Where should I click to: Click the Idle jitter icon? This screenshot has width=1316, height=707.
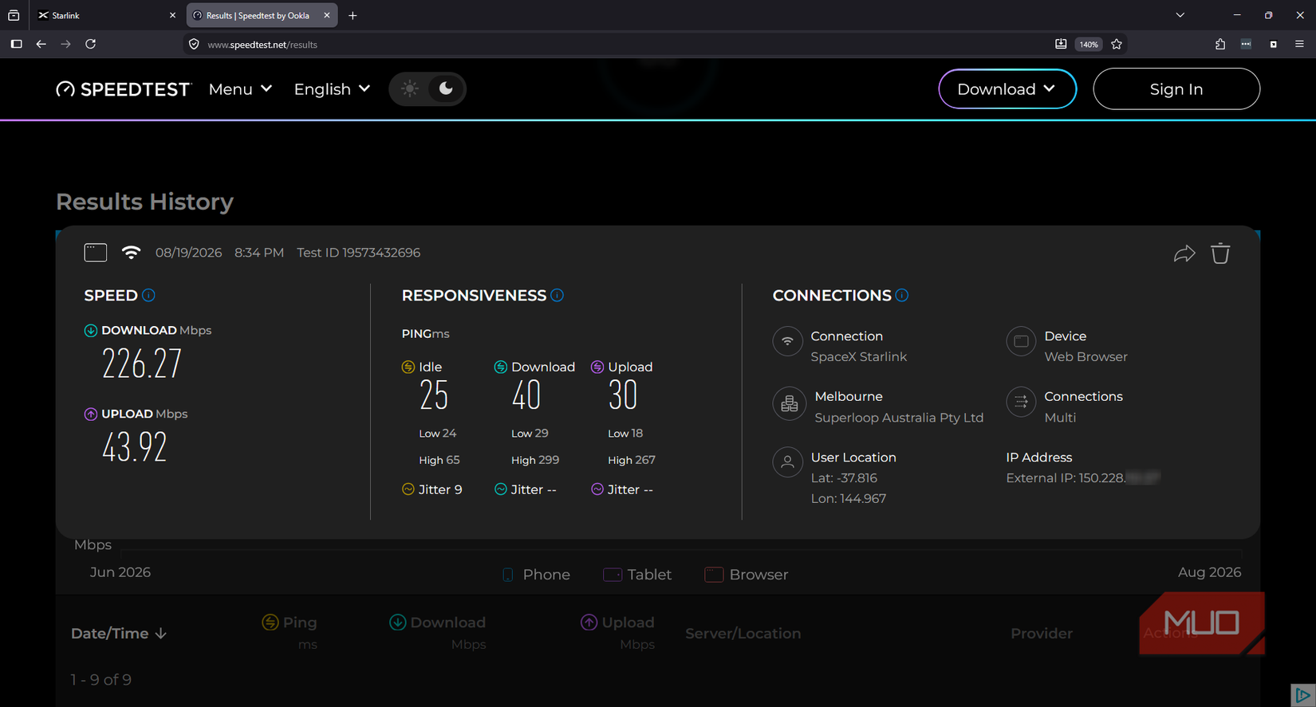click(408, 489)
